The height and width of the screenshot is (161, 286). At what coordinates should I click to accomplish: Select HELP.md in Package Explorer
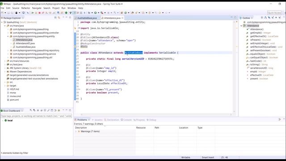(14, 89)
